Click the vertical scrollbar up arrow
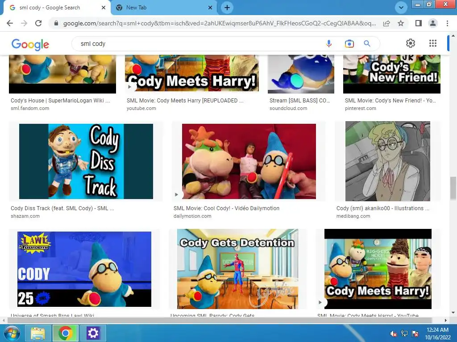The image size is (457, 342). pos(453,36)
